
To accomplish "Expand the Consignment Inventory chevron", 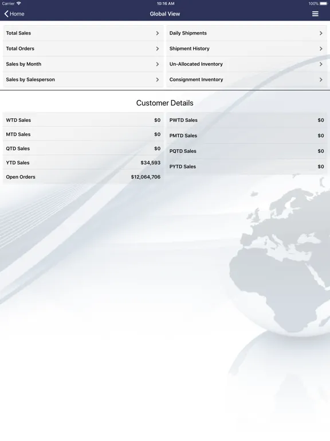I will tap(321, 80).
